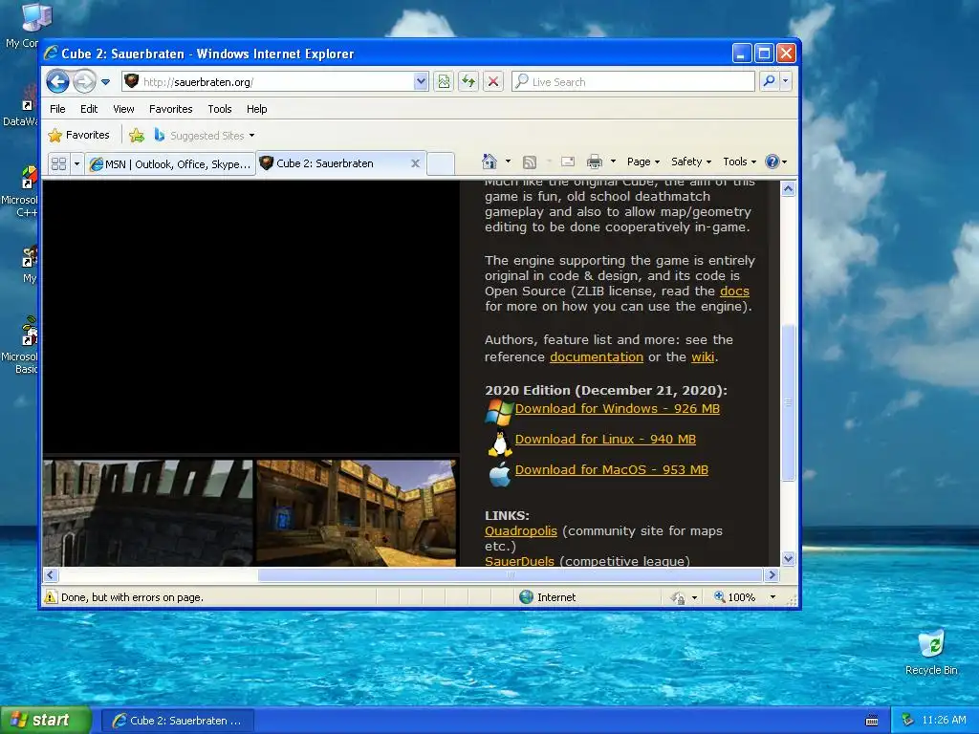
Task: Go back using the Back arrow button
Action: click(58, 81)
